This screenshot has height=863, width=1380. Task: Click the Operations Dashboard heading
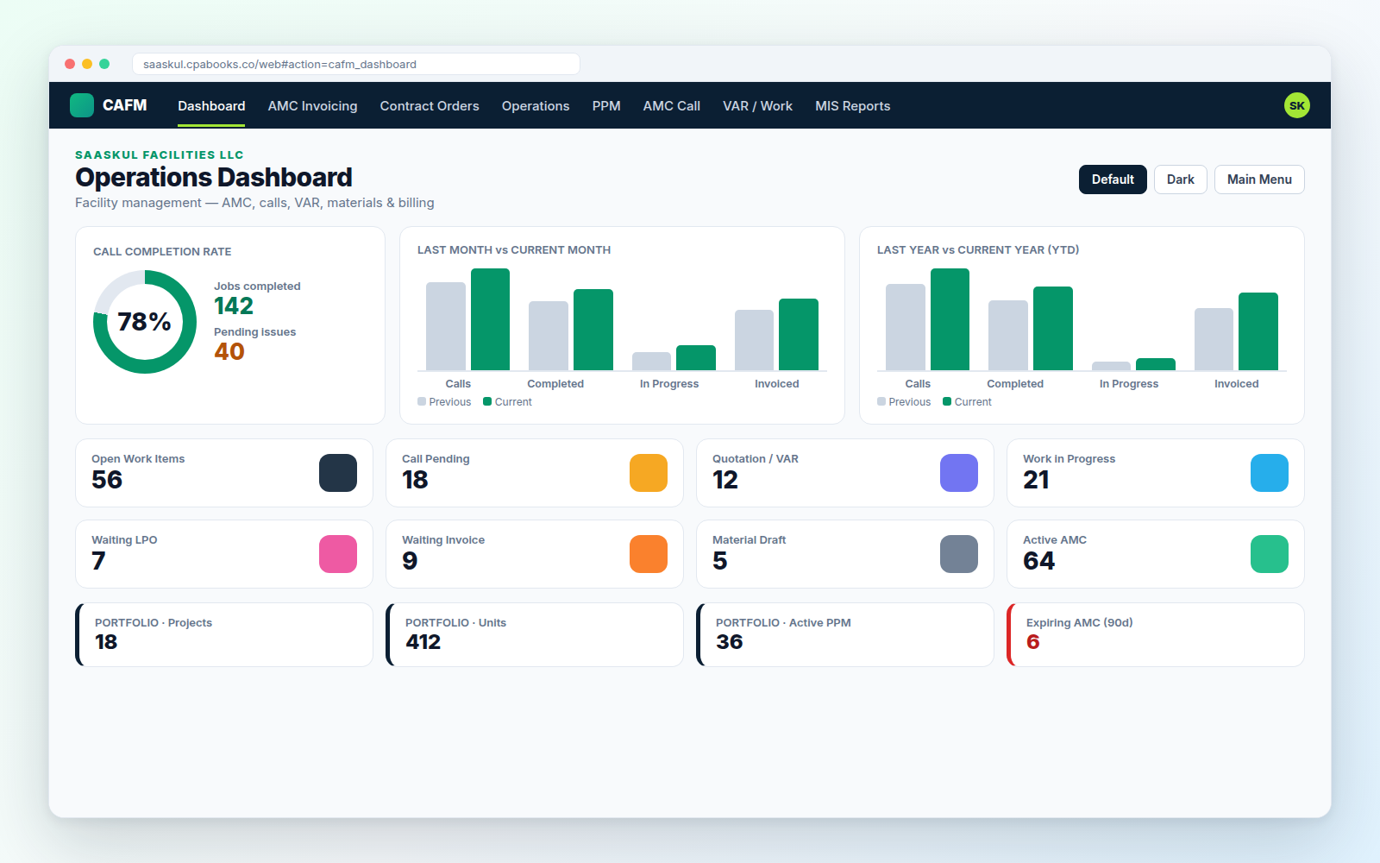(214, 177)
